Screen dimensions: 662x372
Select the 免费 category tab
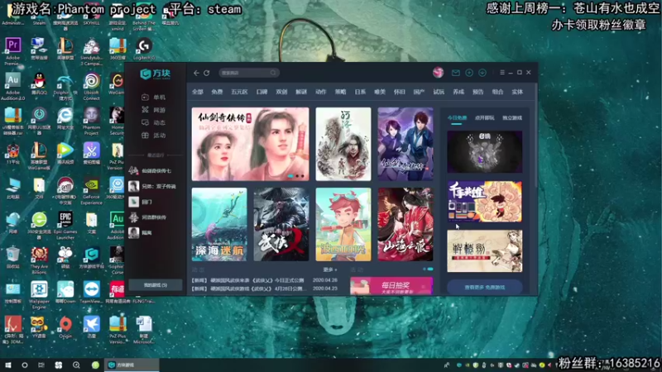pyautogui.click(x=217, y=92)
